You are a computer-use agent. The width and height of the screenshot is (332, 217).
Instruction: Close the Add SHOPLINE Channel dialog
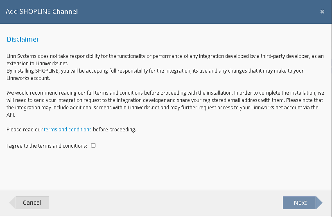(322, 12)
